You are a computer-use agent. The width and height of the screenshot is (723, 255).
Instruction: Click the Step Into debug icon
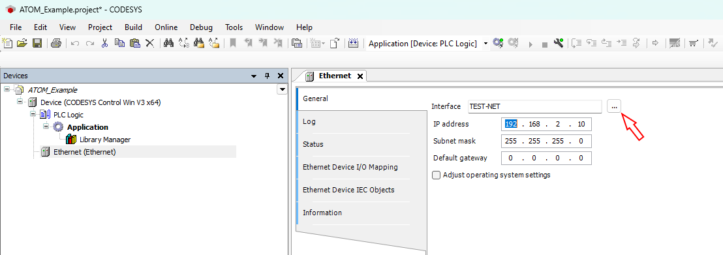pyautogui.click(x=592, y=43)
